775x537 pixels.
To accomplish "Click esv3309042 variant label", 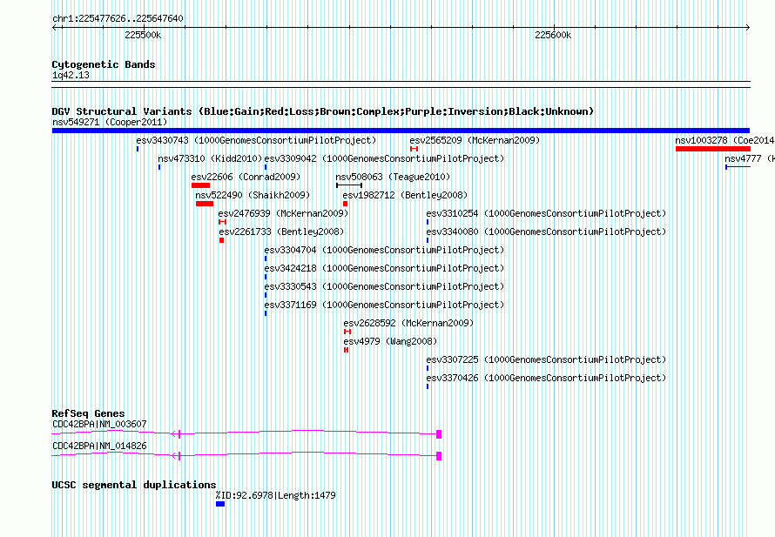I will [x=384, y=158].
